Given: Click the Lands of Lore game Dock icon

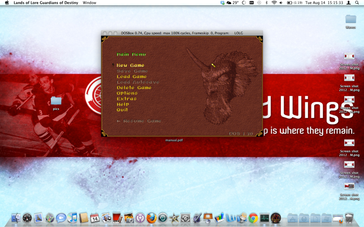Looking at the screenshot, I should click(275, 218).
